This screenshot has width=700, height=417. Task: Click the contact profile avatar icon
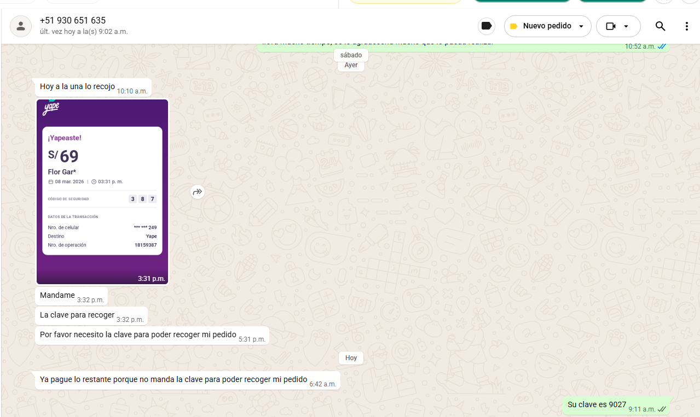click(21, 26)
